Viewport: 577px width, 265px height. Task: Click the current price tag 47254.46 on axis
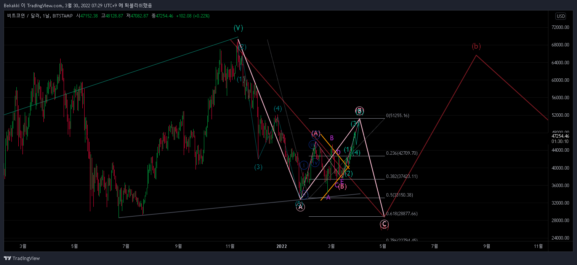click(561, 136)
